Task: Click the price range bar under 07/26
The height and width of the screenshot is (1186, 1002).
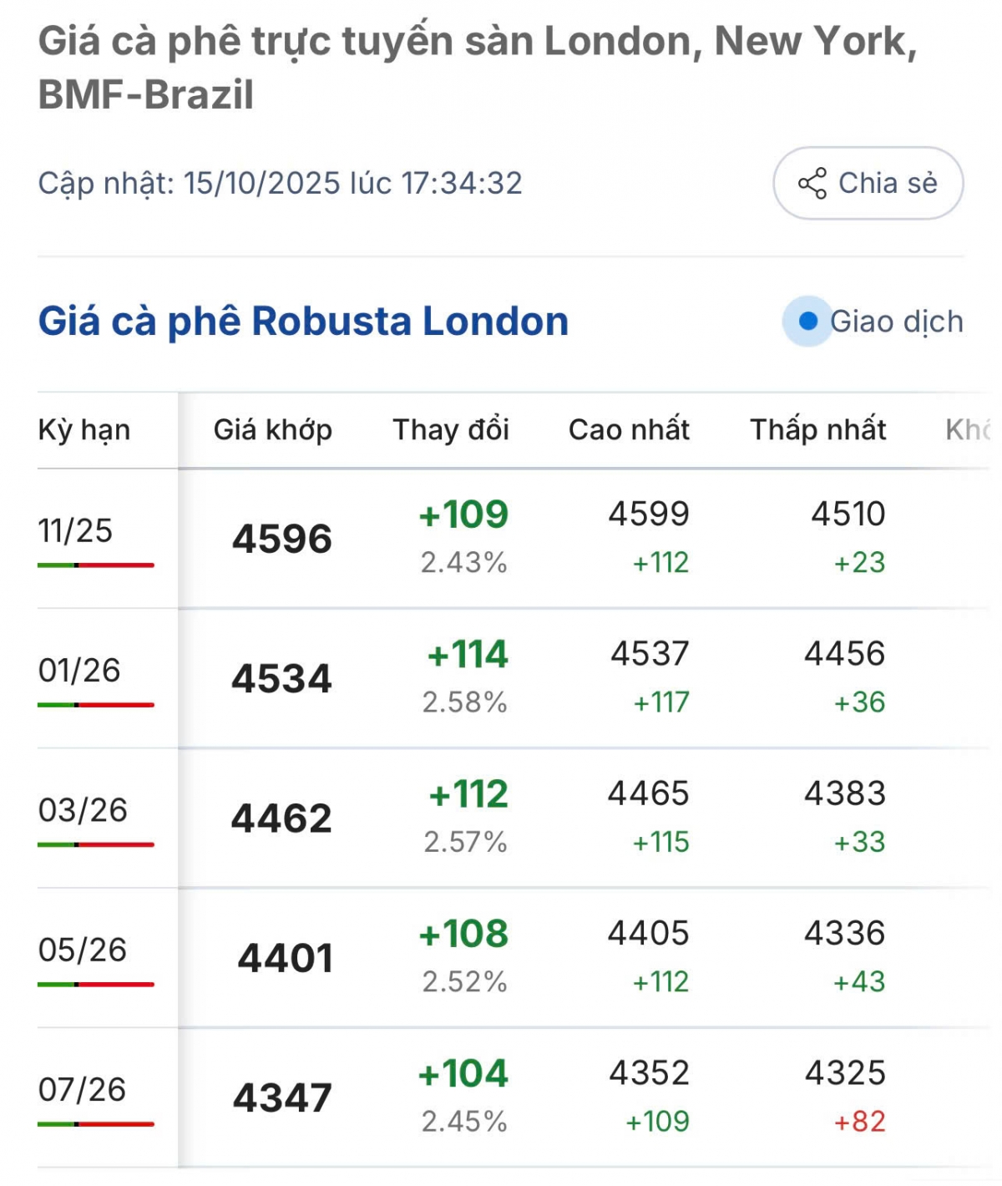Action: [96, 1124]
